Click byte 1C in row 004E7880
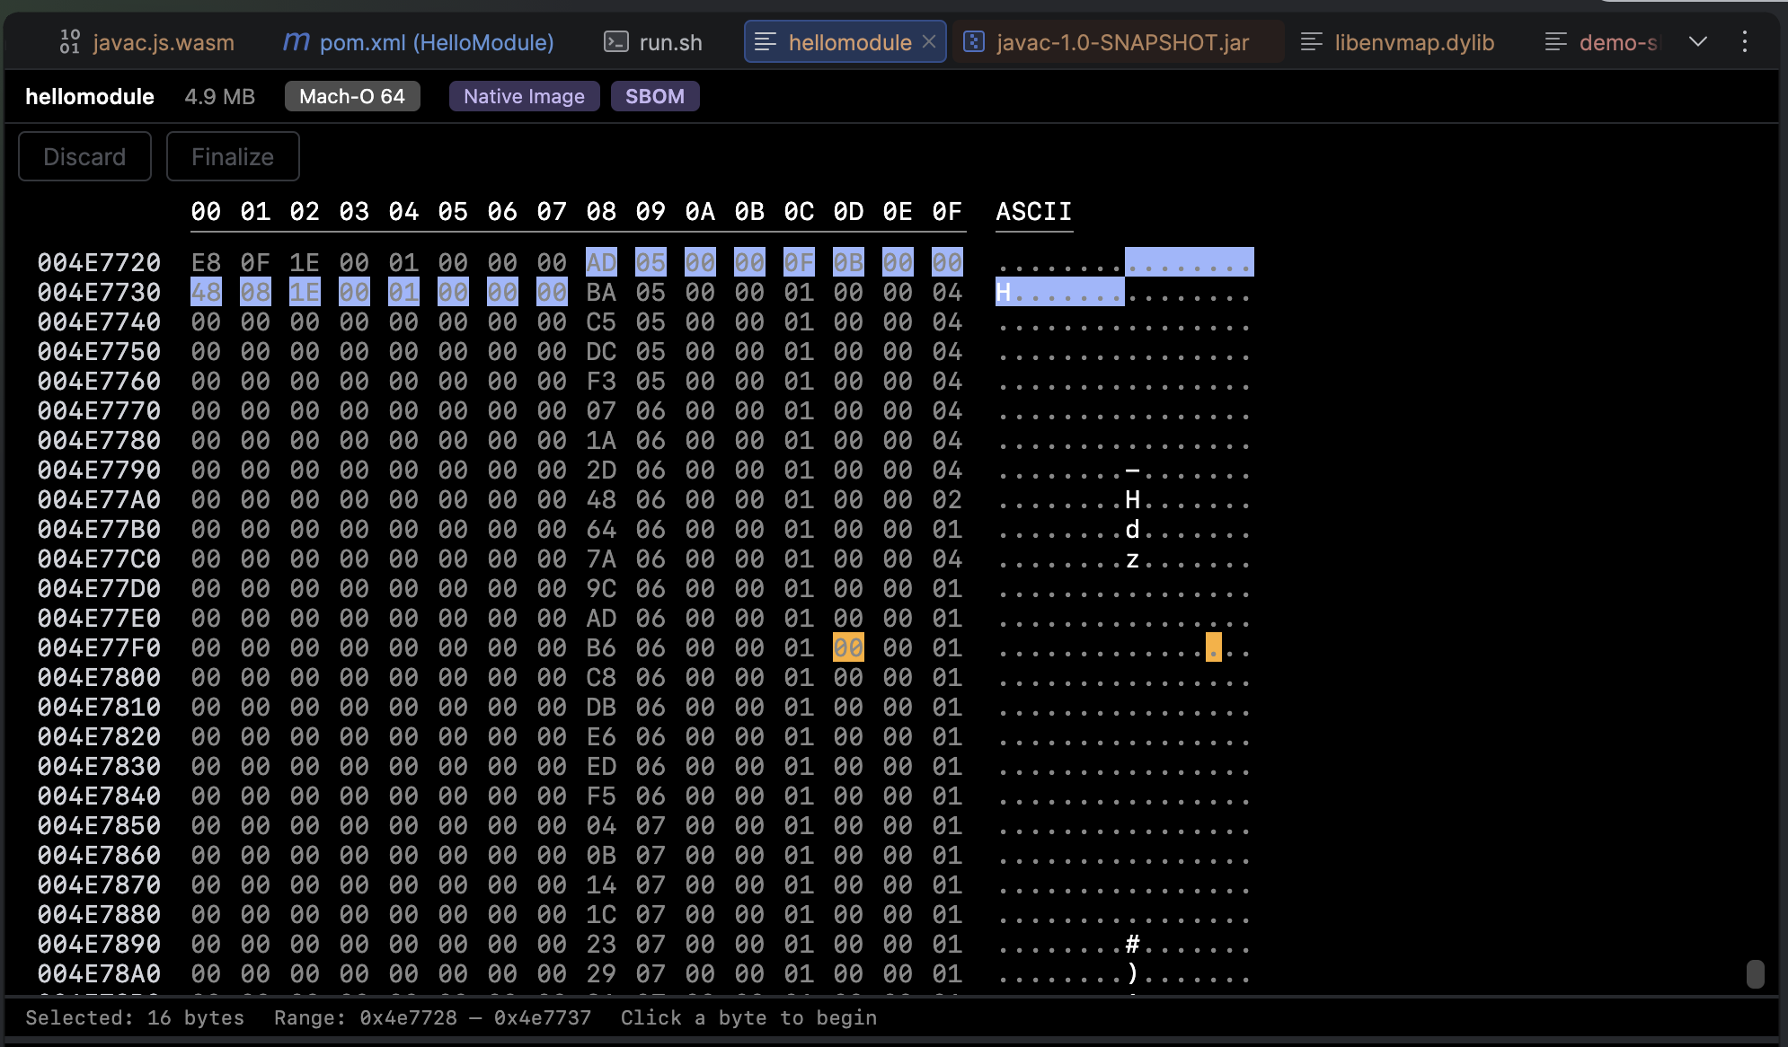The width and height of the screenshot is (1788, 1047). pos(601,914)
